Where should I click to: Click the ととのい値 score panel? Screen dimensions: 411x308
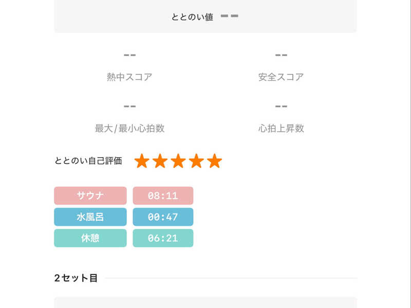[x=206, y=16]
